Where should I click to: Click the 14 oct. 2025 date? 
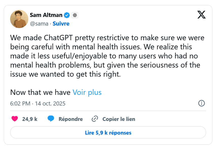[x=50, y=103]
